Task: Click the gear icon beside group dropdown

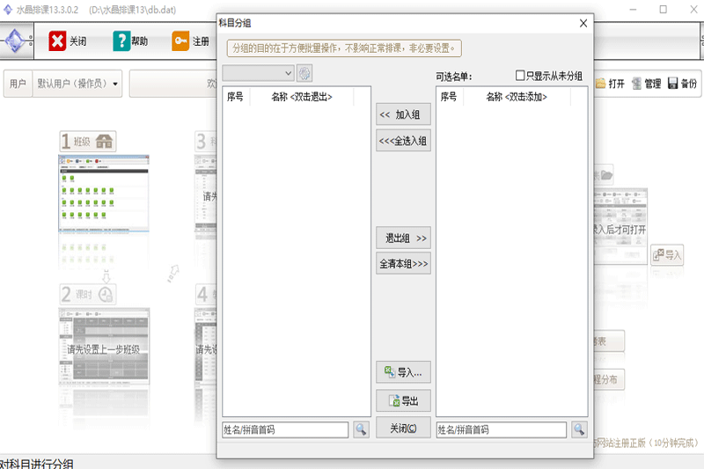Action: pyautogui.click(x=304, y=73)
